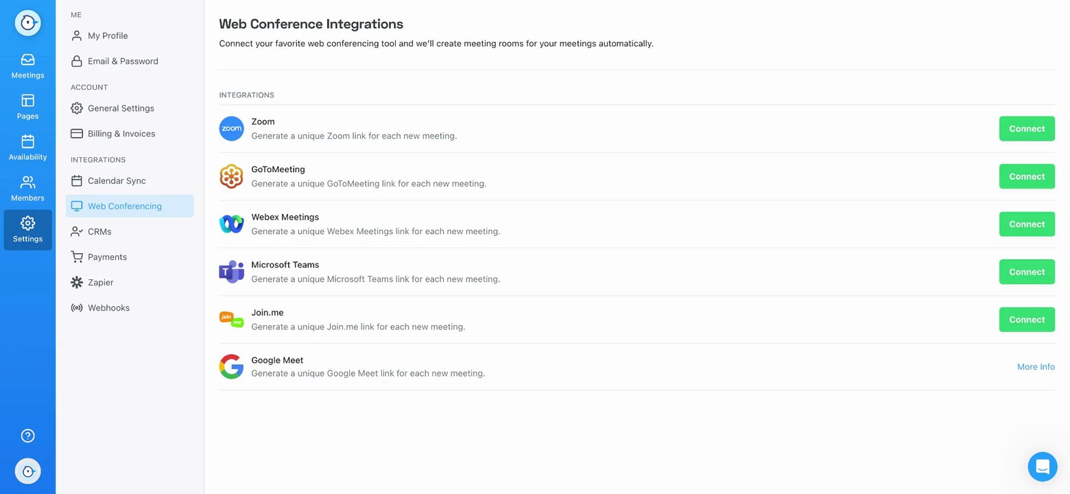Open Calendar Sync integrations

[117, 181]
